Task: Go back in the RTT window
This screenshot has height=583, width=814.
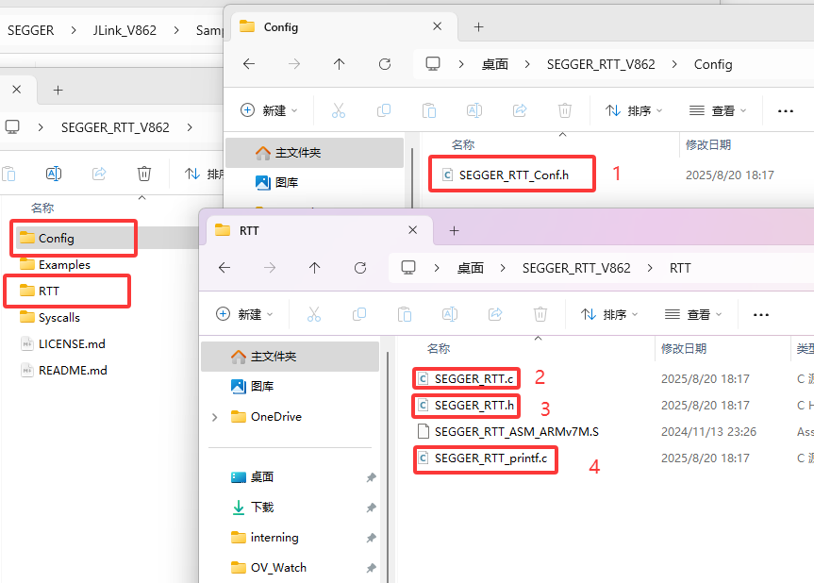Action: [224, 268]
